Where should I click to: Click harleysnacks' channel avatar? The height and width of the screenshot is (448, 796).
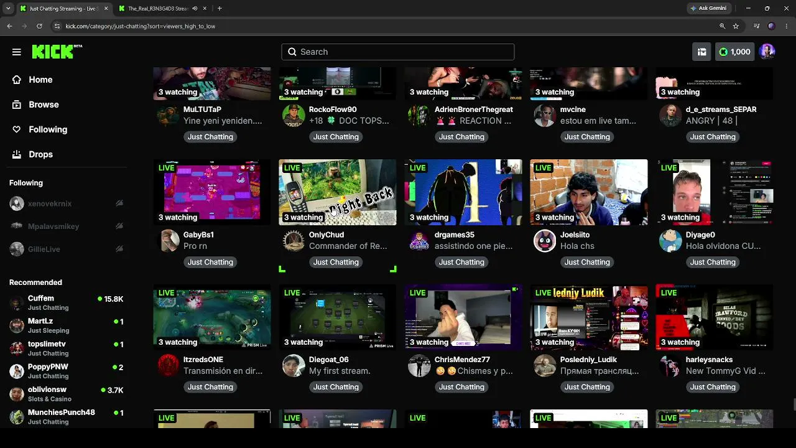pos(670,366)
